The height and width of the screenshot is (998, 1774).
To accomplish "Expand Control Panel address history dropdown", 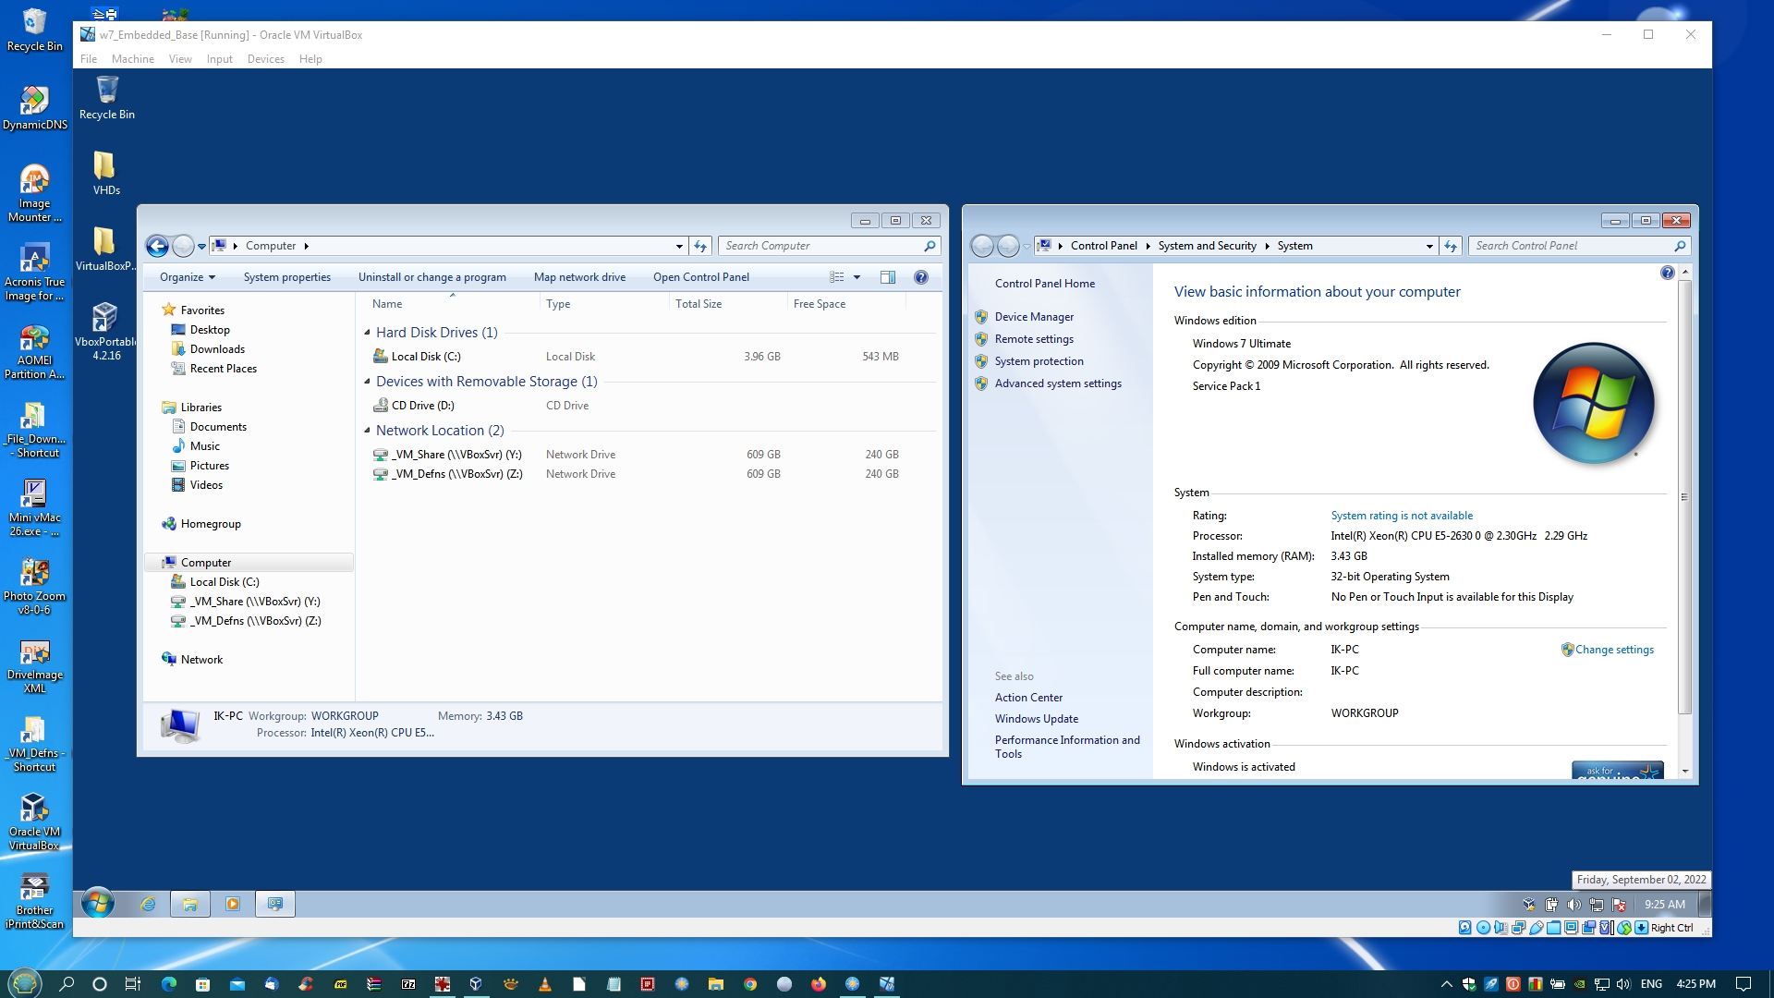I will coord(1429,246).
